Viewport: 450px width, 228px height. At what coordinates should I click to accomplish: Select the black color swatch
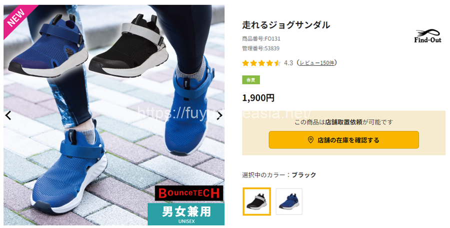click(x=257, y=202)
